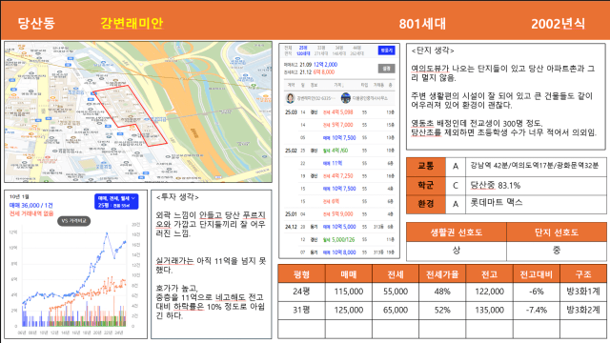This screenshot has height=343, width=610.
Task: Click the 방3화1계 structure cell
Action: pyautogui.click(x=583, y=292)
